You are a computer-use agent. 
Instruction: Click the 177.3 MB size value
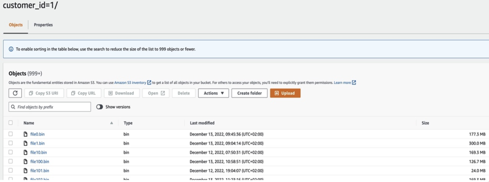(478, 134)
